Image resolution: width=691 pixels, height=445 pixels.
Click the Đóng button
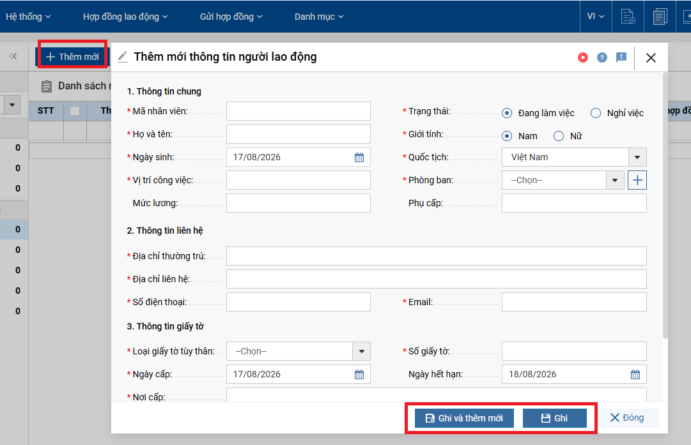627,418
